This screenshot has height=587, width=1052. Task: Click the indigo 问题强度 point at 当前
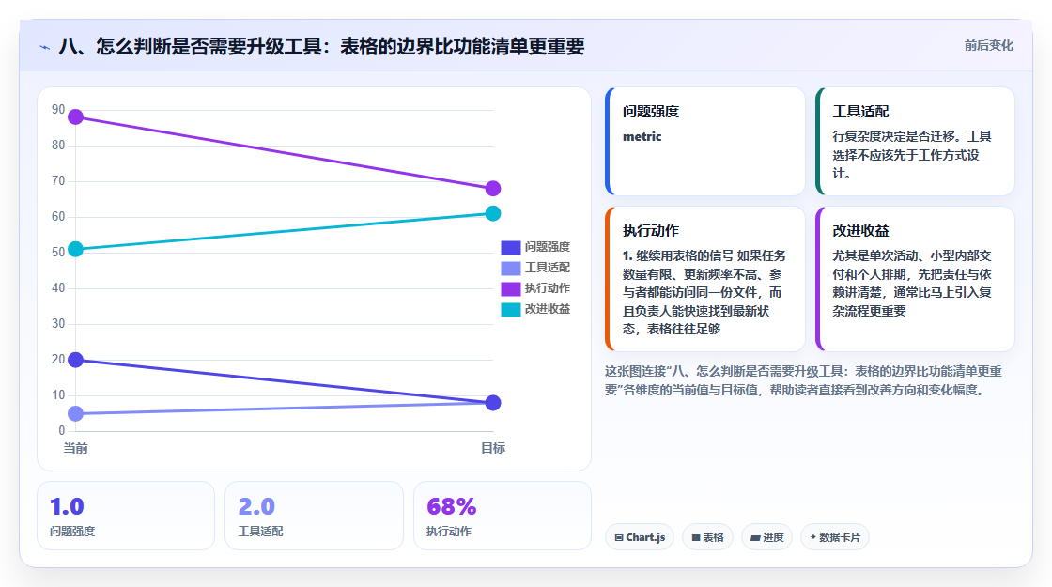tap(76, 361)
